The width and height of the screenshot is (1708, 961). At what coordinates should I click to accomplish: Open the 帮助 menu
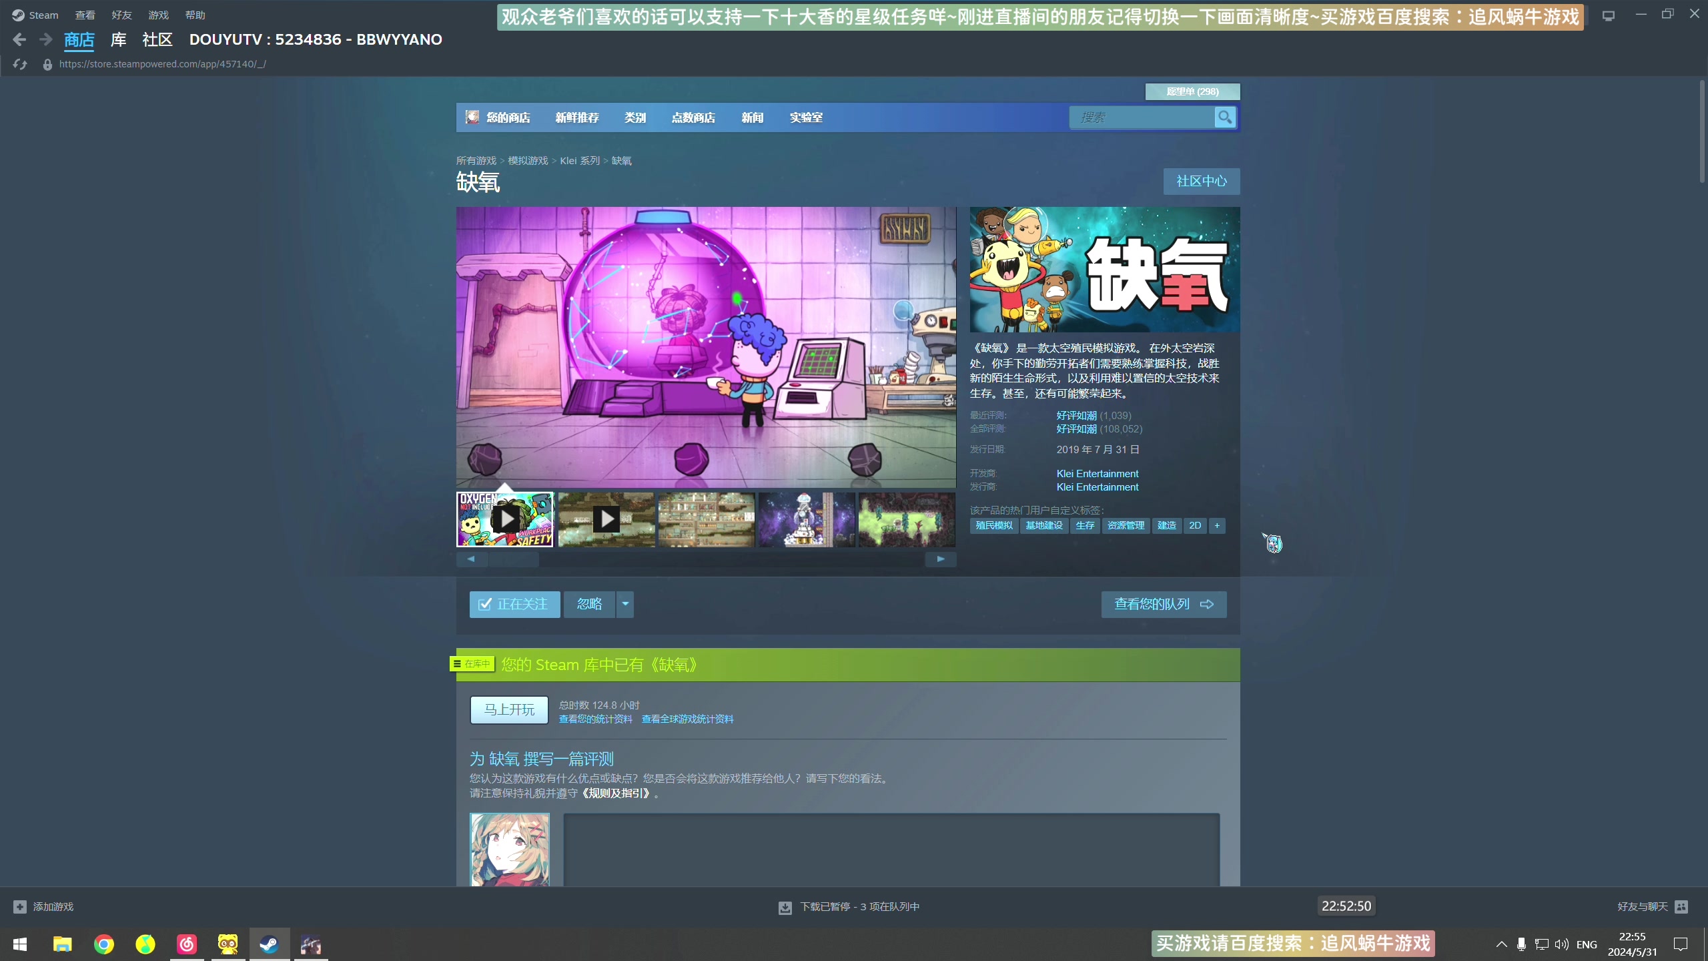click(x=195, y=15)
